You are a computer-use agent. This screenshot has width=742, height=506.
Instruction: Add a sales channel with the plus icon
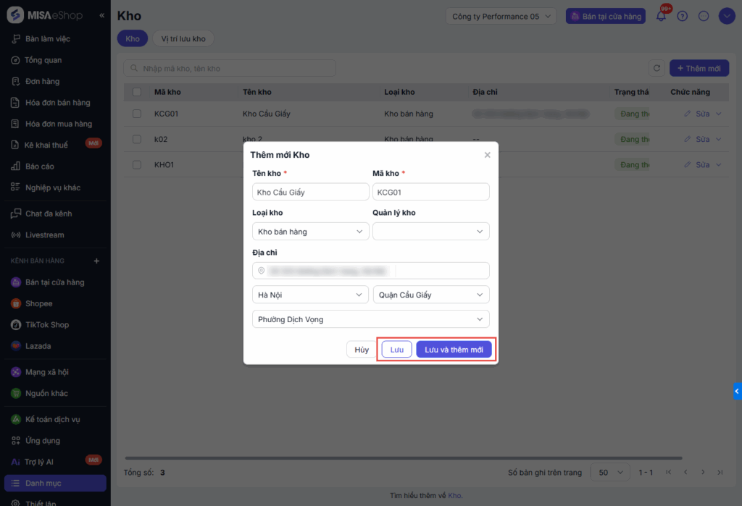tap(97, 261)
